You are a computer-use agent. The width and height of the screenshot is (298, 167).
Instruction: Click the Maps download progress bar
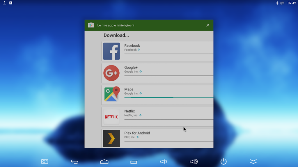coord(169,97)
